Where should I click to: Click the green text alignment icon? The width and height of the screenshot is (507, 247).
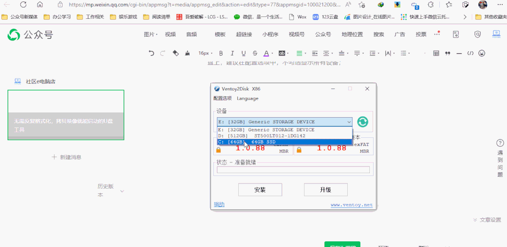coord(299,54)
